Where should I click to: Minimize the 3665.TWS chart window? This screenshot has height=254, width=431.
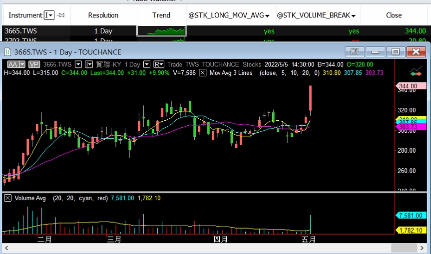375,51
